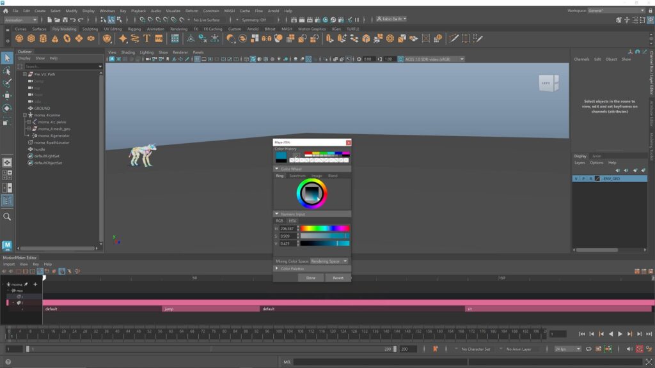Viewport: 655px width, 368px height.
Task: Switch numeric input to RGB mode
Action: (279, 221)
